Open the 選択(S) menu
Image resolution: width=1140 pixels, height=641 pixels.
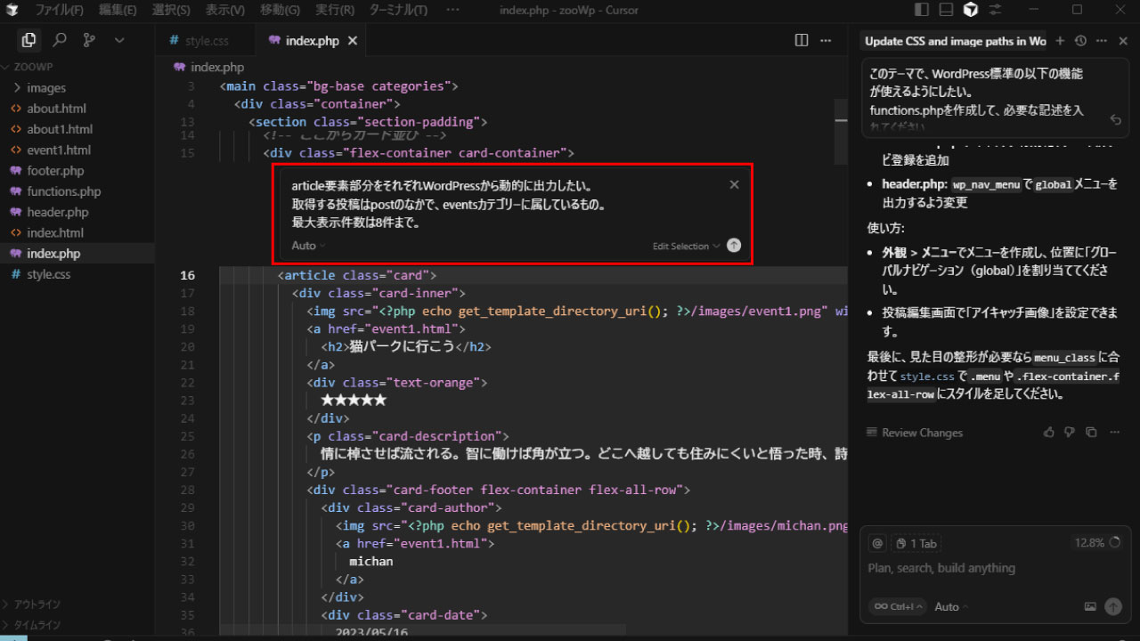(x=171, y=10)
